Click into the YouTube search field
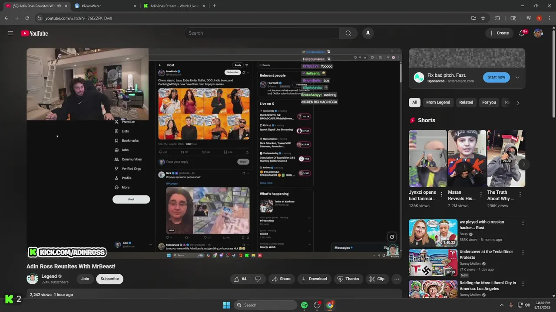Screen dimensions: 556x312 (262, 33)
